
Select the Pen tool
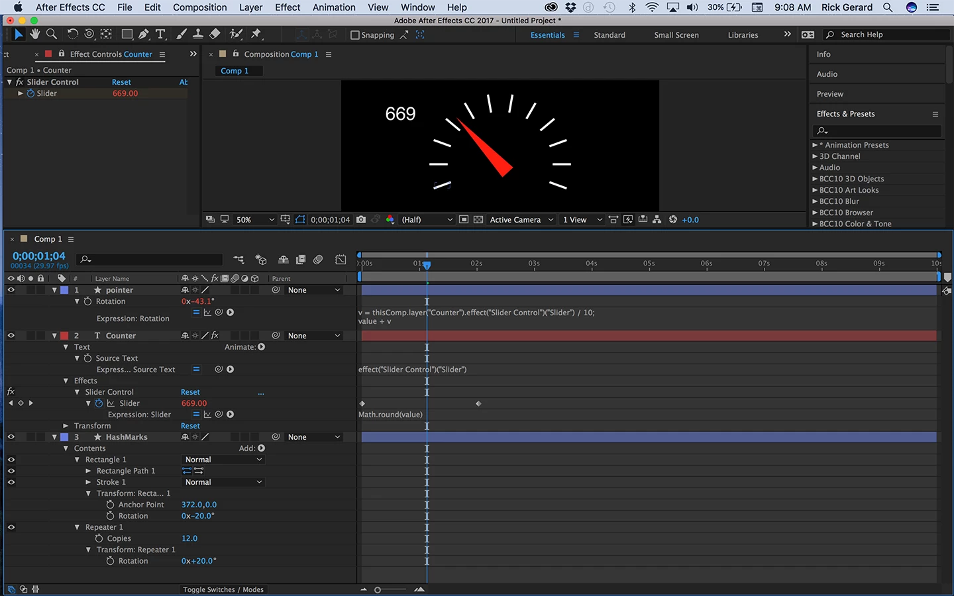144,34
